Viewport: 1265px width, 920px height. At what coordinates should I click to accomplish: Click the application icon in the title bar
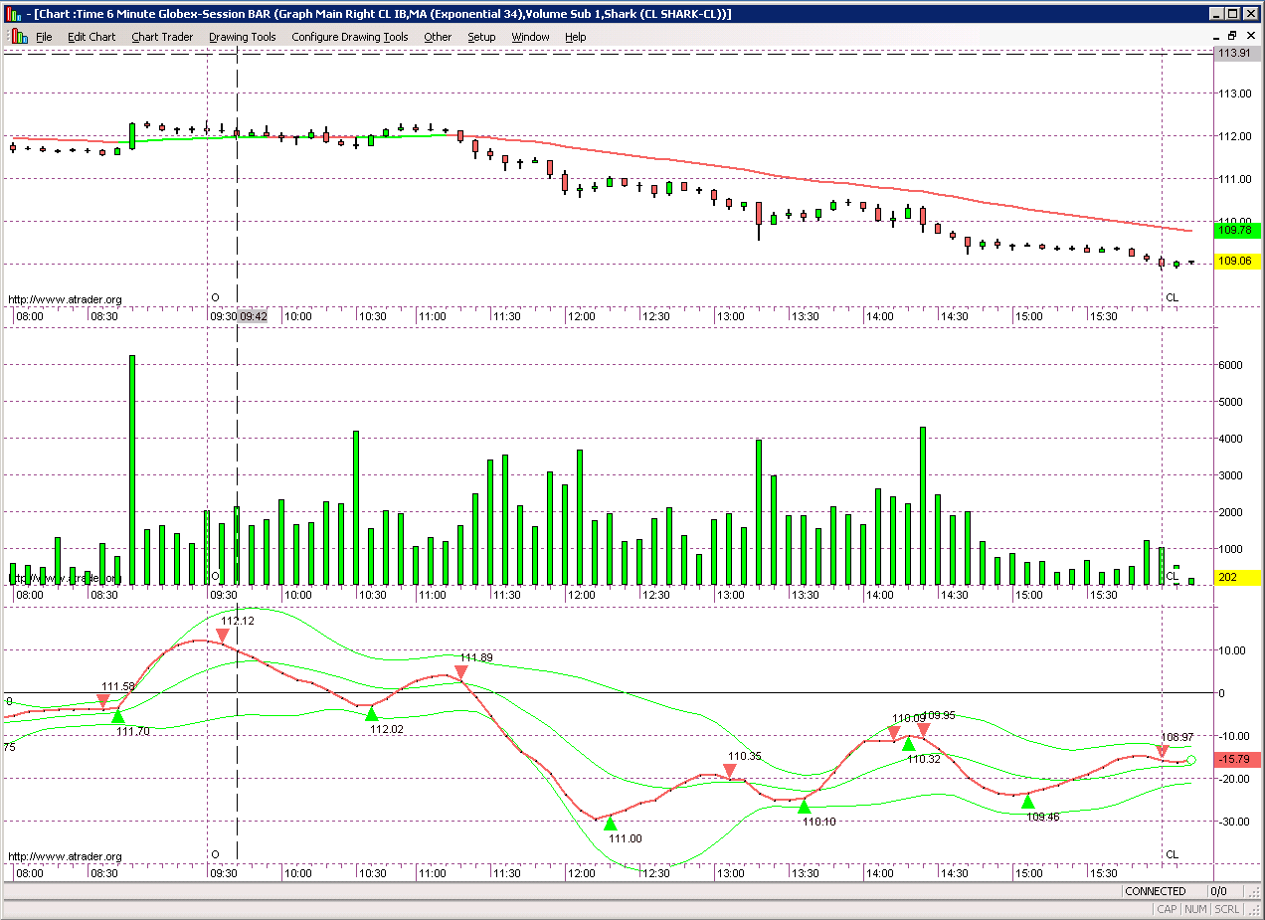tap(13, 14)
